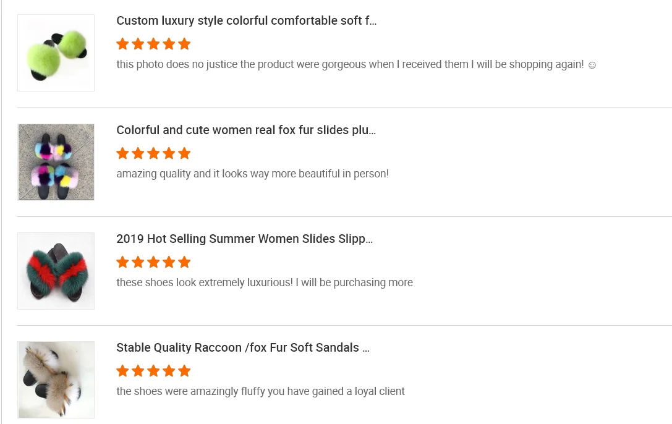672x424 pixels.
Task: Go to "2019 Hot Selling Summer Women Slides" listing
Action: pyautogui.click(x=244, y=239)
